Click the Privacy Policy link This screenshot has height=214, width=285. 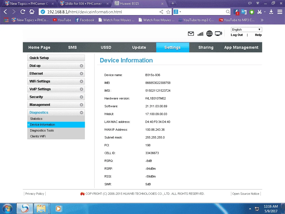35,194
